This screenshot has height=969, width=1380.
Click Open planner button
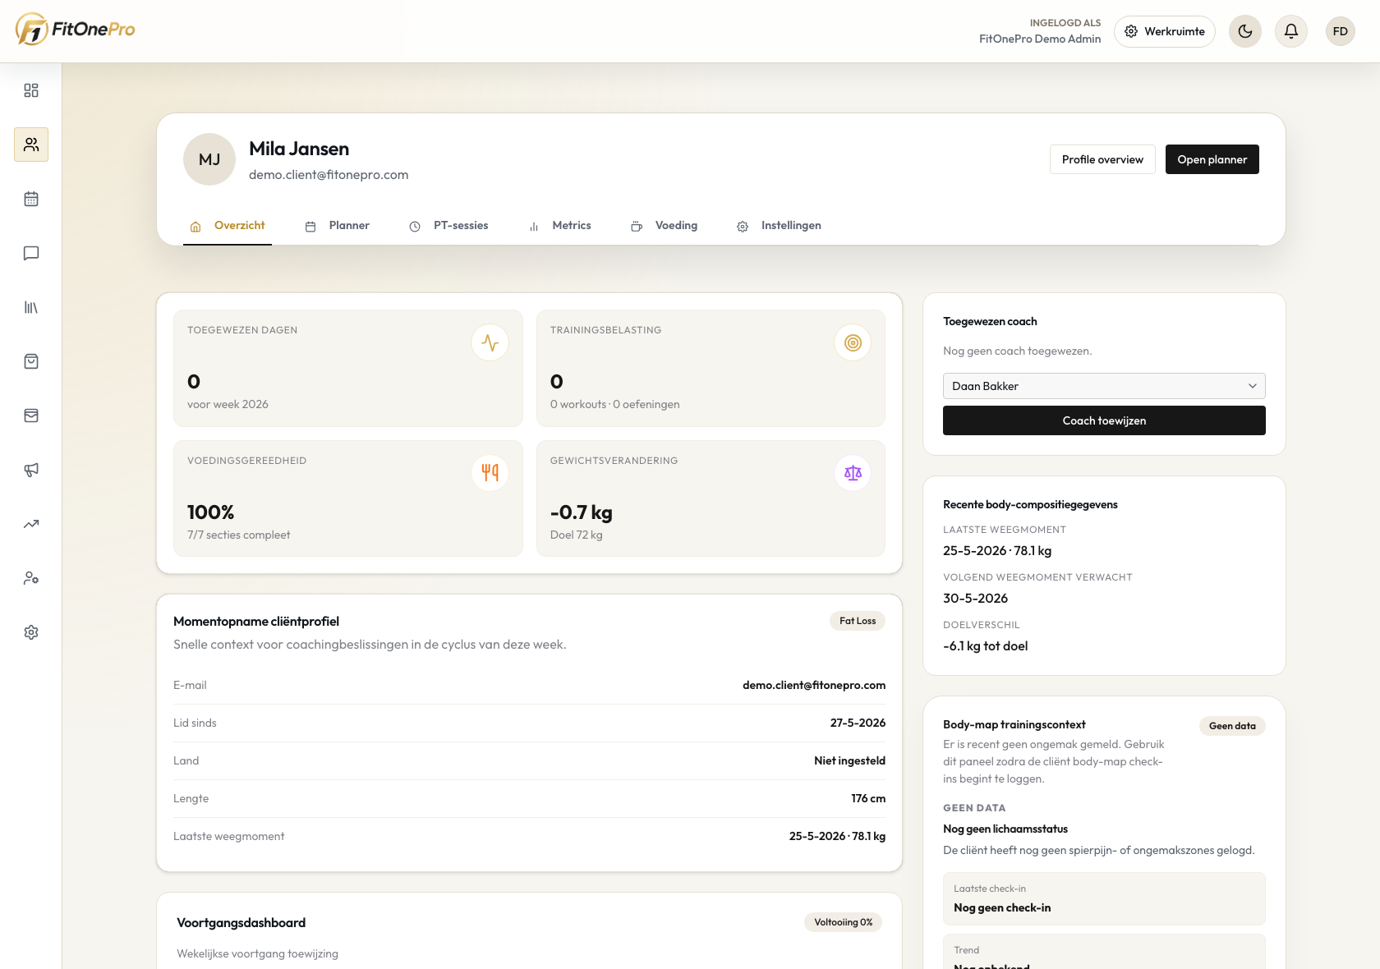1212,159
